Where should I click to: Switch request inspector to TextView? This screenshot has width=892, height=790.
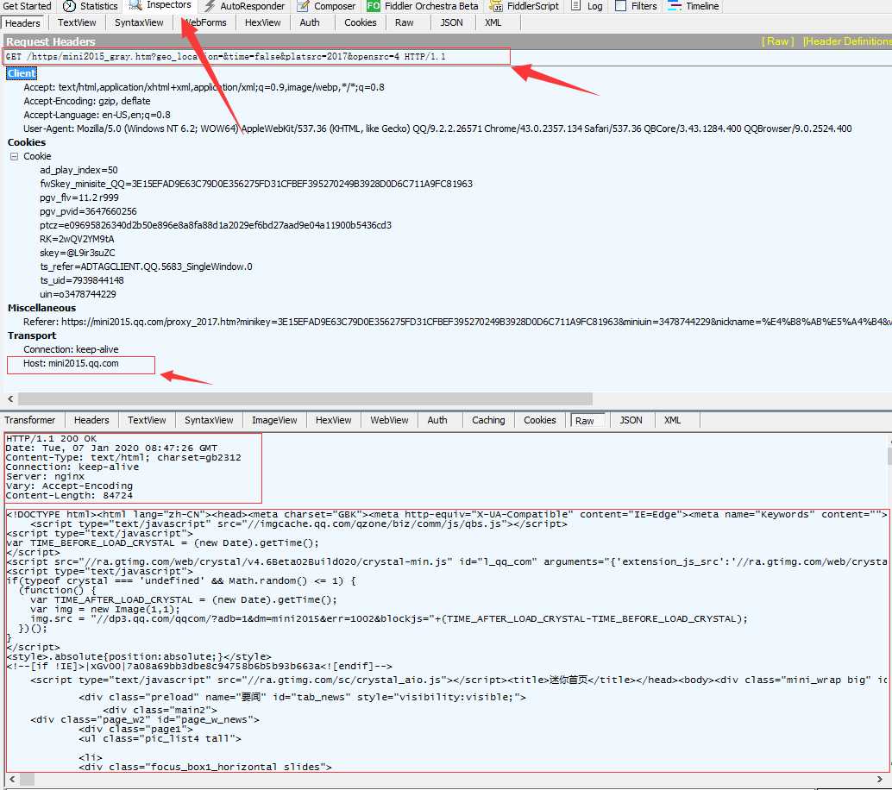pyautogui.click(x=77, y=22)
